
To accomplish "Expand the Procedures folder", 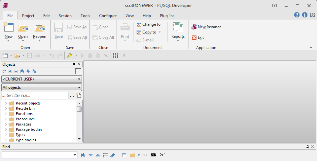I will (6, 119).
